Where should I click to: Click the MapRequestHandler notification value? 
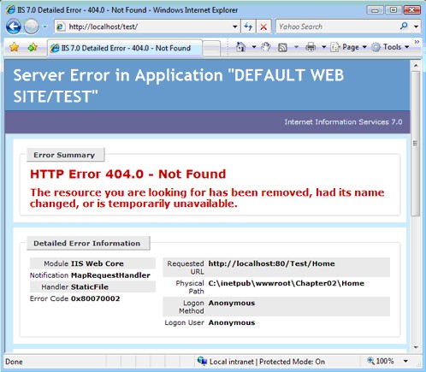pyautogui.click(x=110, y=275)
